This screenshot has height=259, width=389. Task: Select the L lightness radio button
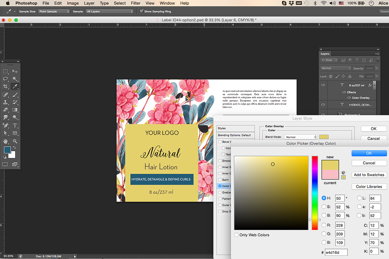(x=359, y=198)
